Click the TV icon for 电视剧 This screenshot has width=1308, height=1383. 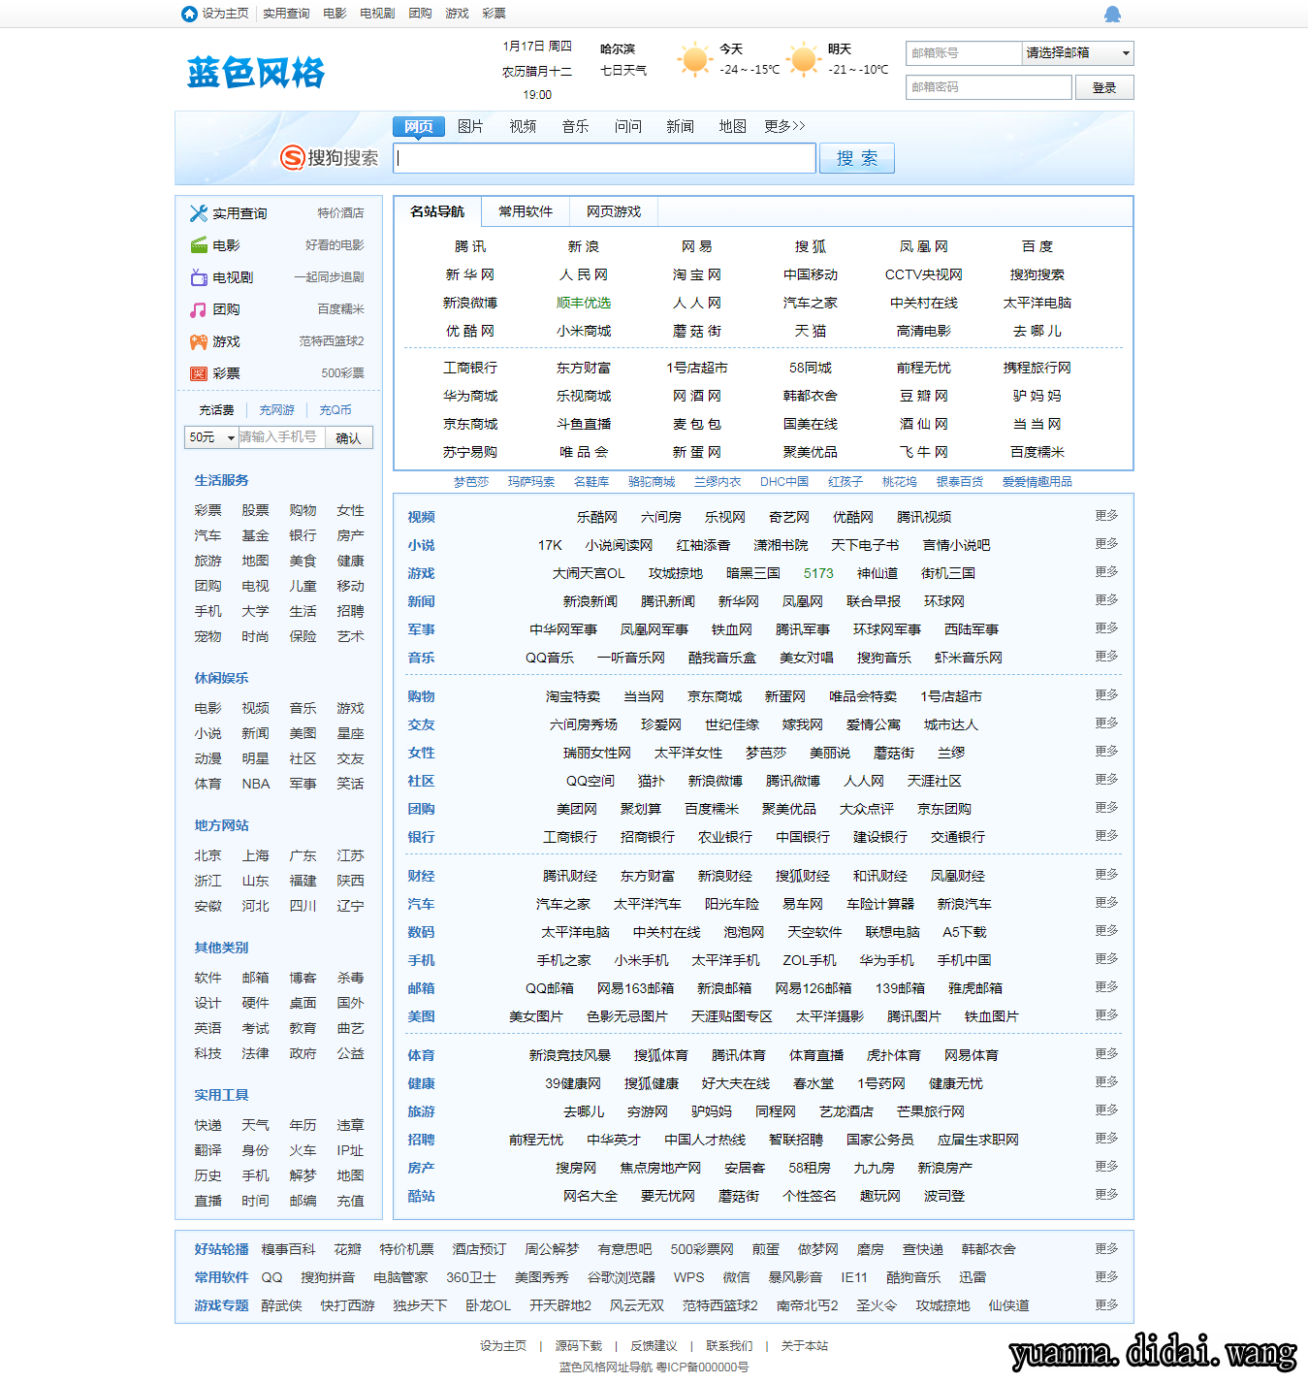coord(199,277)
